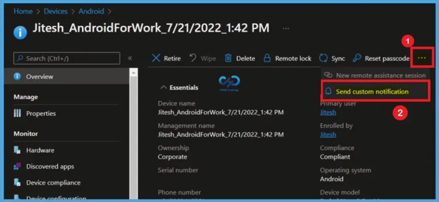Open Overview in the sidebar

66,76
